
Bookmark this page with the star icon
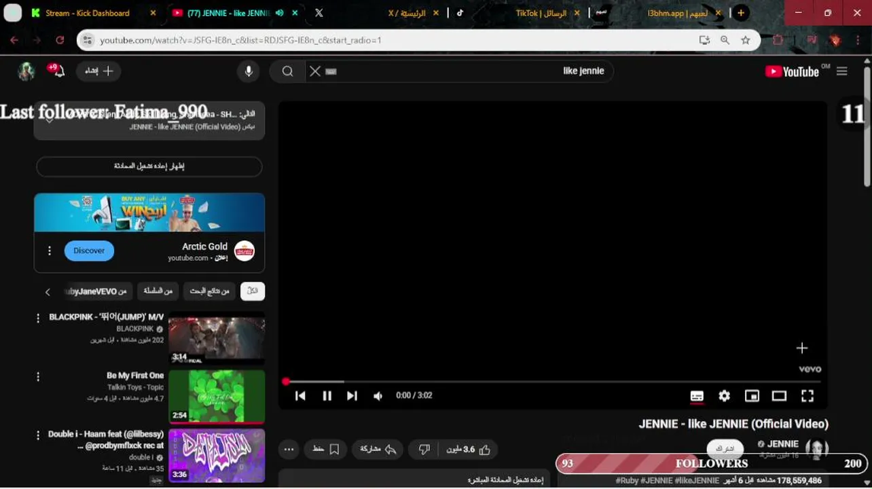click(746, 40)
